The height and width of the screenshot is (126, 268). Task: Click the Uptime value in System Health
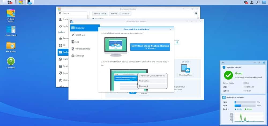(247, 91)
